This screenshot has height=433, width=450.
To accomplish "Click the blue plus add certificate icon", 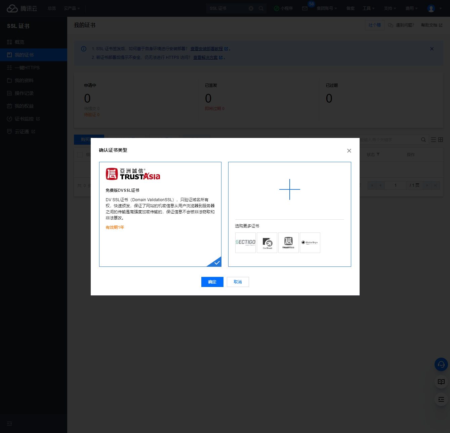I will click(290, 189).
